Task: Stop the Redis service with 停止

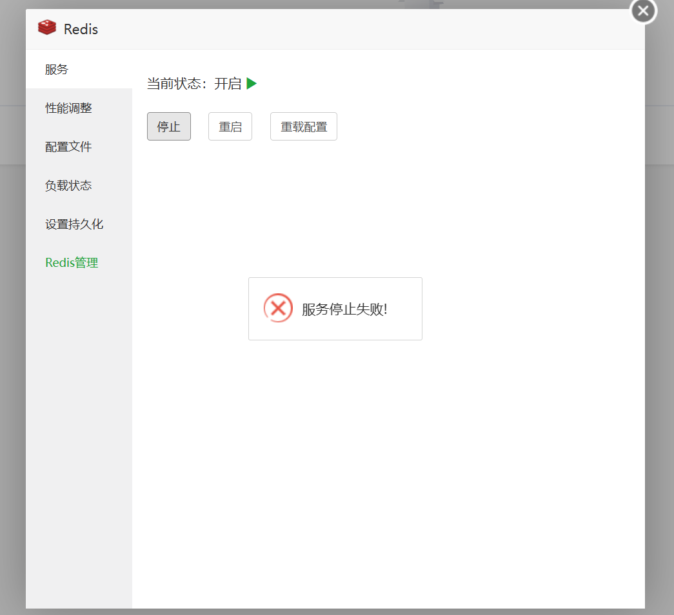Action: (169, 126)
